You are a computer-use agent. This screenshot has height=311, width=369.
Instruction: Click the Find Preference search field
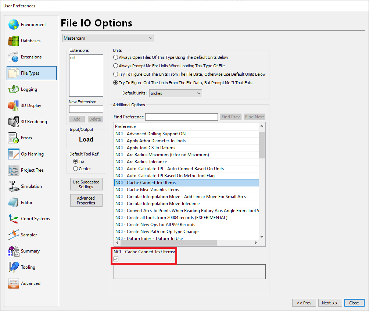pos(182,117)
